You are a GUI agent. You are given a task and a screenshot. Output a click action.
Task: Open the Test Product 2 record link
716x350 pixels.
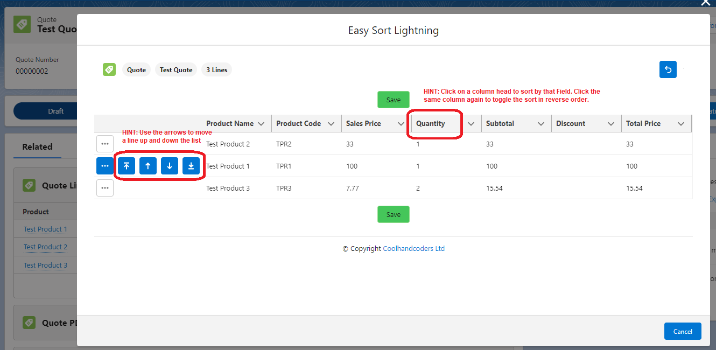pyautogui.click(x=45, y=247)
